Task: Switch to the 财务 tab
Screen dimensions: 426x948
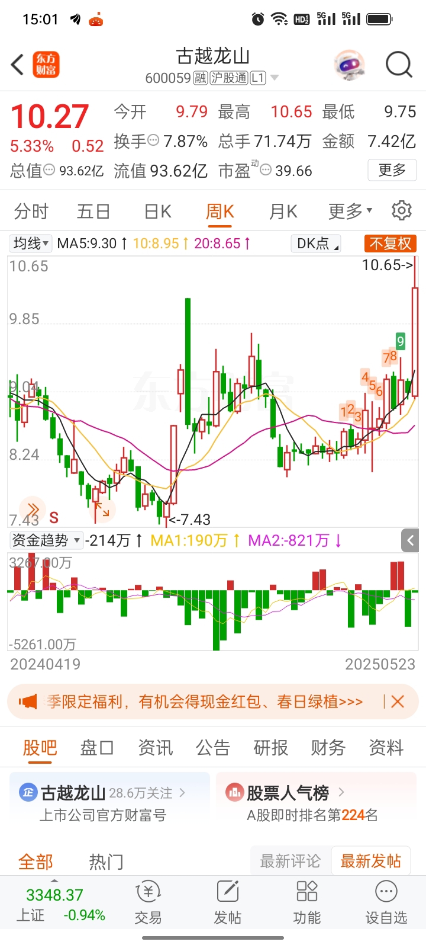Action: 328,748
